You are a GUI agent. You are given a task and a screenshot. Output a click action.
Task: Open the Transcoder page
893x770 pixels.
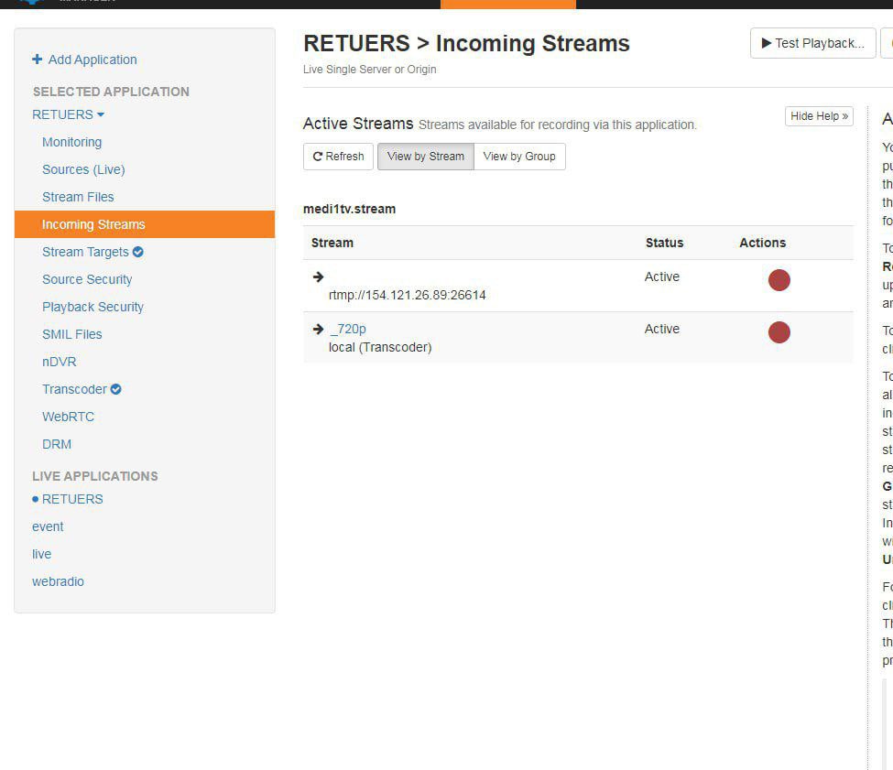tap(74, 389)
